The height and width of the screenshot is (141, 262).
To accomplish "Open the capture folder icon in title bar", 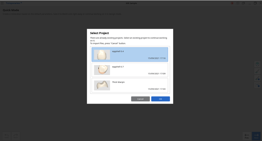I will (x=243, y=3).
